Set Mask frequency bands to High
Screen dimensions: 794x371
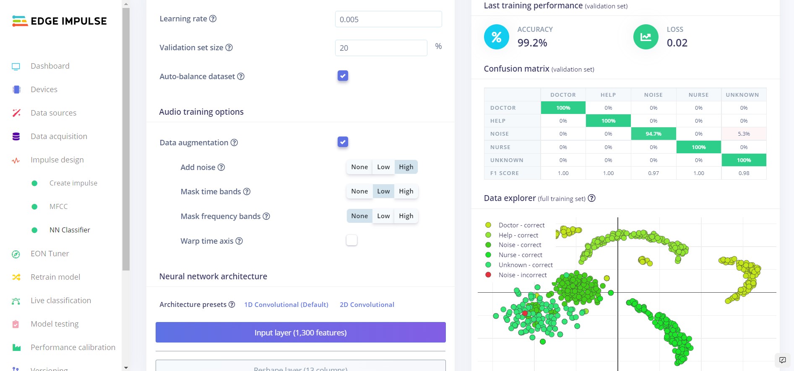(x=406, y=216)
